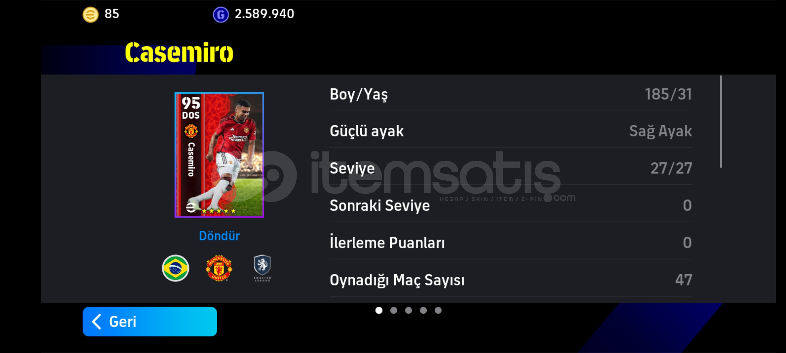Screen dimensions: 786x353
Task: Click the Geri back button
Action: [150, 322]
